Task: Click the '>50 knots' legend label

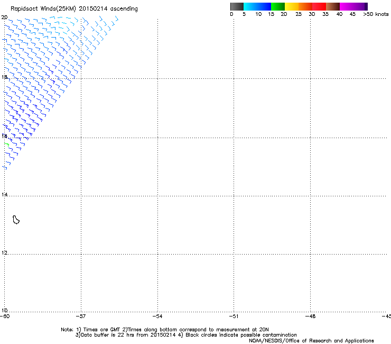Action: point(376,14)
